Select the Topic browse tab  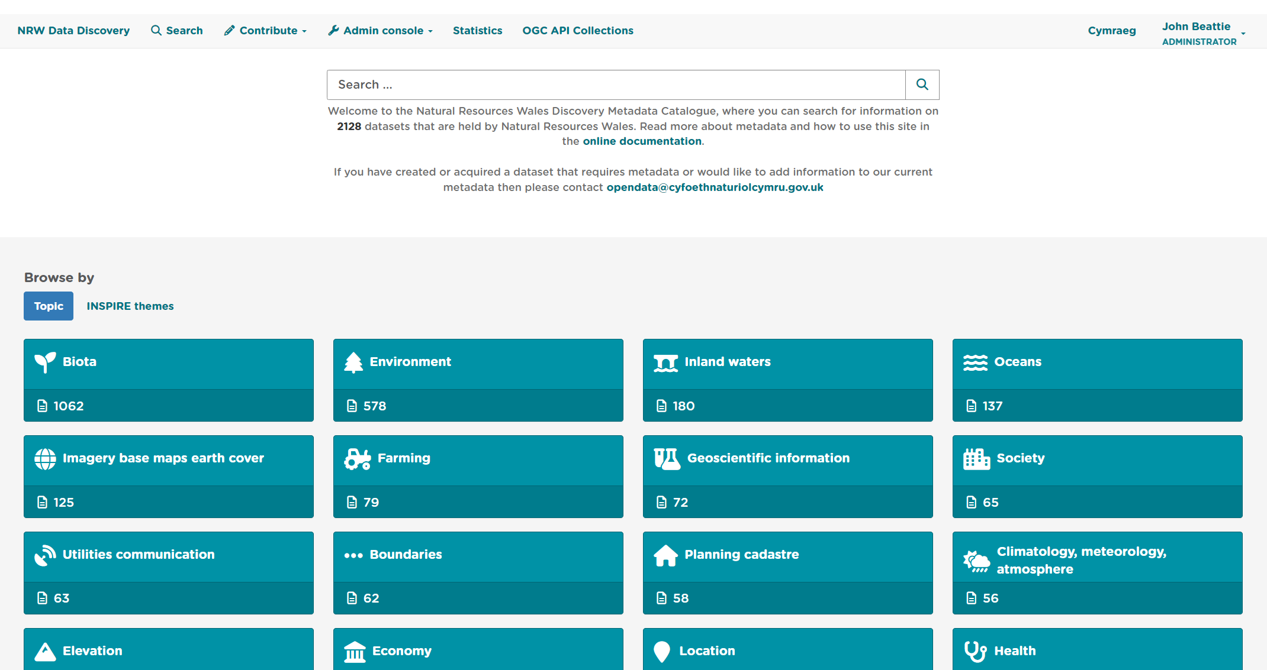click(x=49, y=306)
